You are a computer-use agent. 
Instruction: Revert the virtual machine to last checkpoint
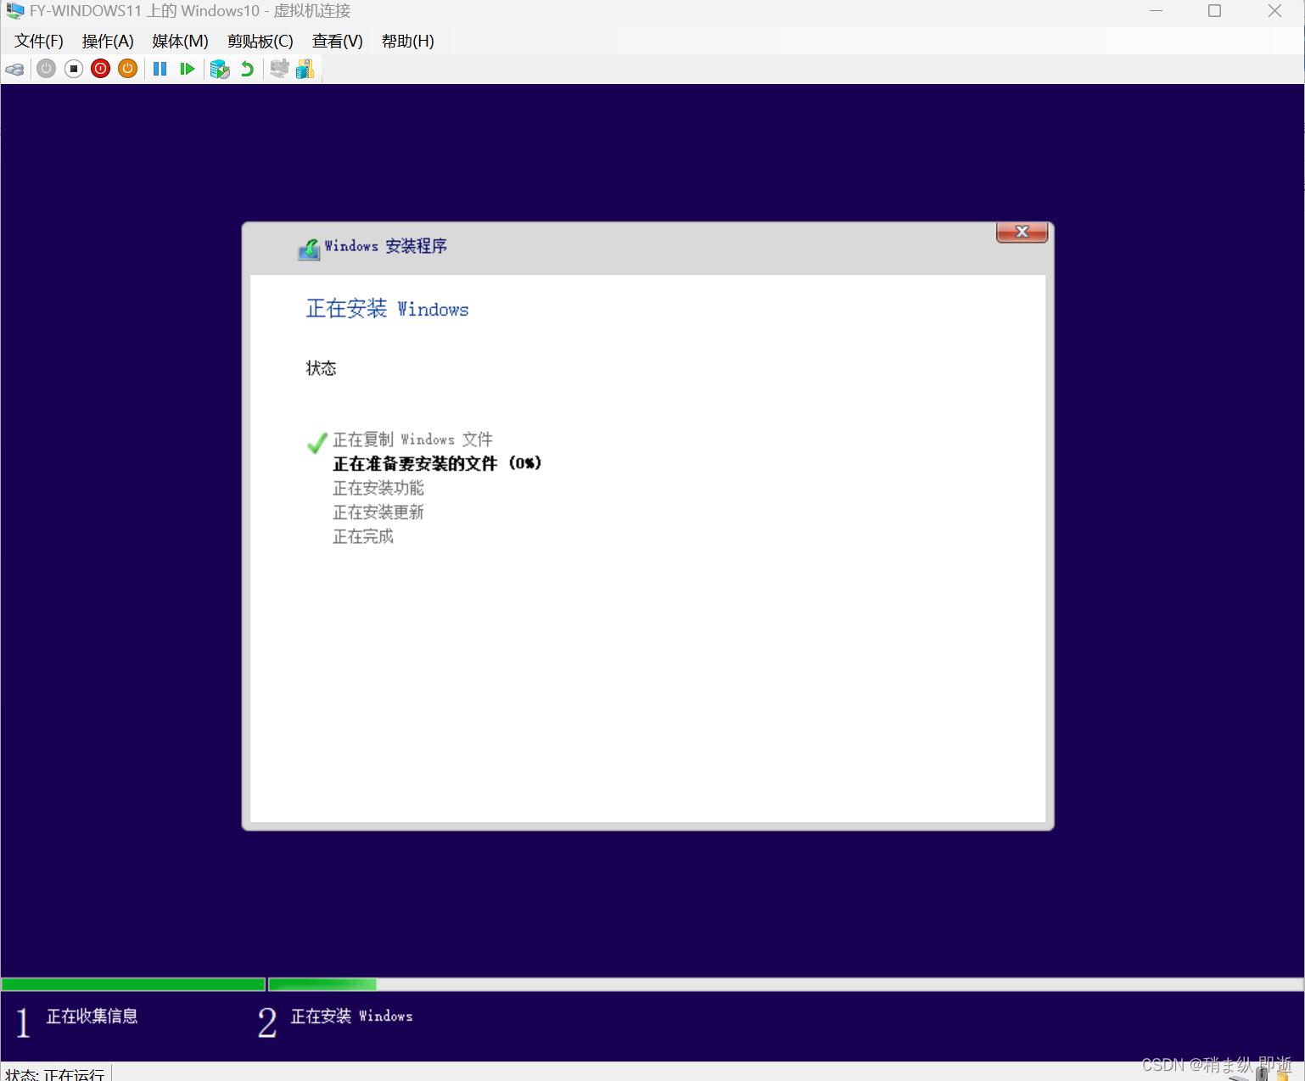tap(247, 69)
